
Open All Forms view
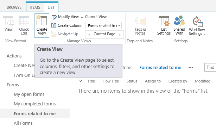pyautogui.click(x=23, y=123)
